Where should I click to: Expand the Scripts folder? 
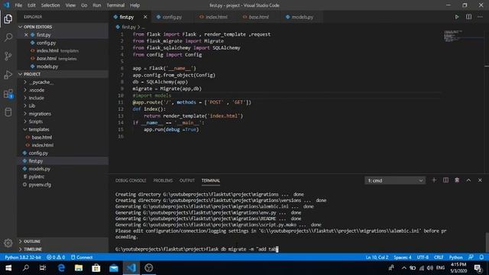click(63, 121)
